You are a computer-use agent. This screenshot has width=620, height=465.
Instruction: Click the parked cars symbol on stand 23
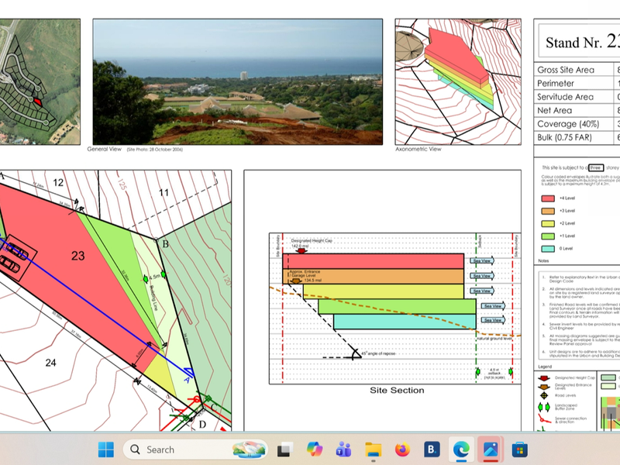14,257
